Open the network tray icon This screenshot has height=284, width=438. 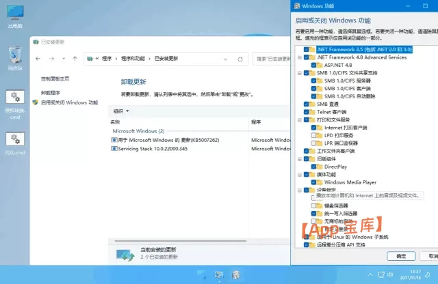coord(381,275)
